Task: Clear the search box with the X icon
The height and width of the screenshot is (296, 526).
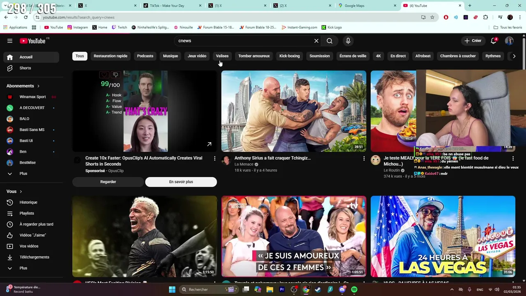Action: [316, 41]
